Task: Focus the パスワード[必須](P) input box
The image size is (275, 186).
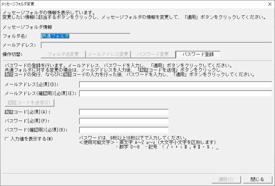Action: tap(124, 121)
